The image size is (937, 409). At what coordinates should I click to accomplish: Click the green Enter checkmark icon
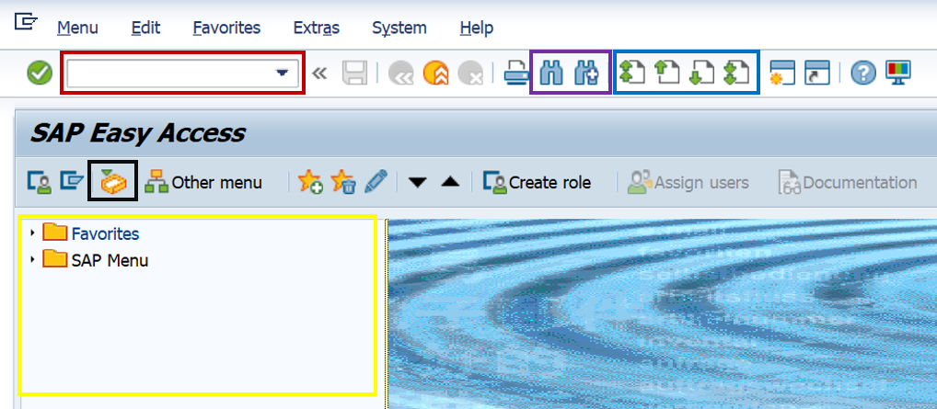point(39,74)
